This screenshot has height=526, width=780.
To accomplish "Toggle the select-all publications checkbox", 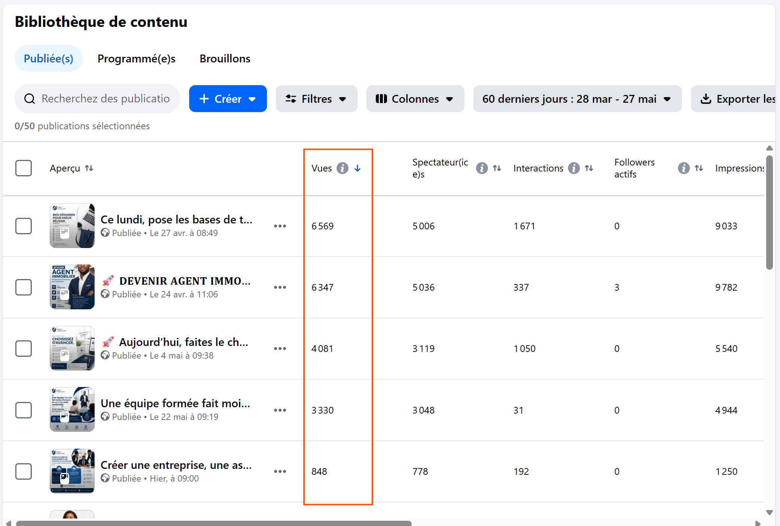I will (24, 168).
